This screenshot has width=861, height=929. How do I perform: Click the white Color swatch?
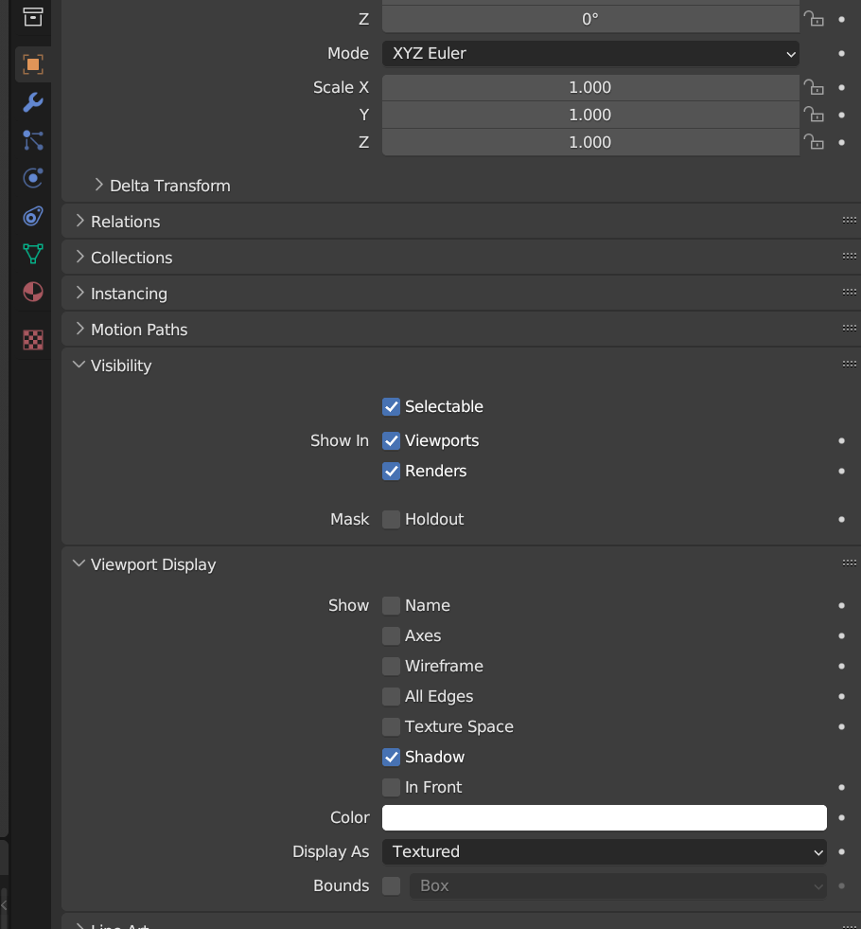pos(604,817)
